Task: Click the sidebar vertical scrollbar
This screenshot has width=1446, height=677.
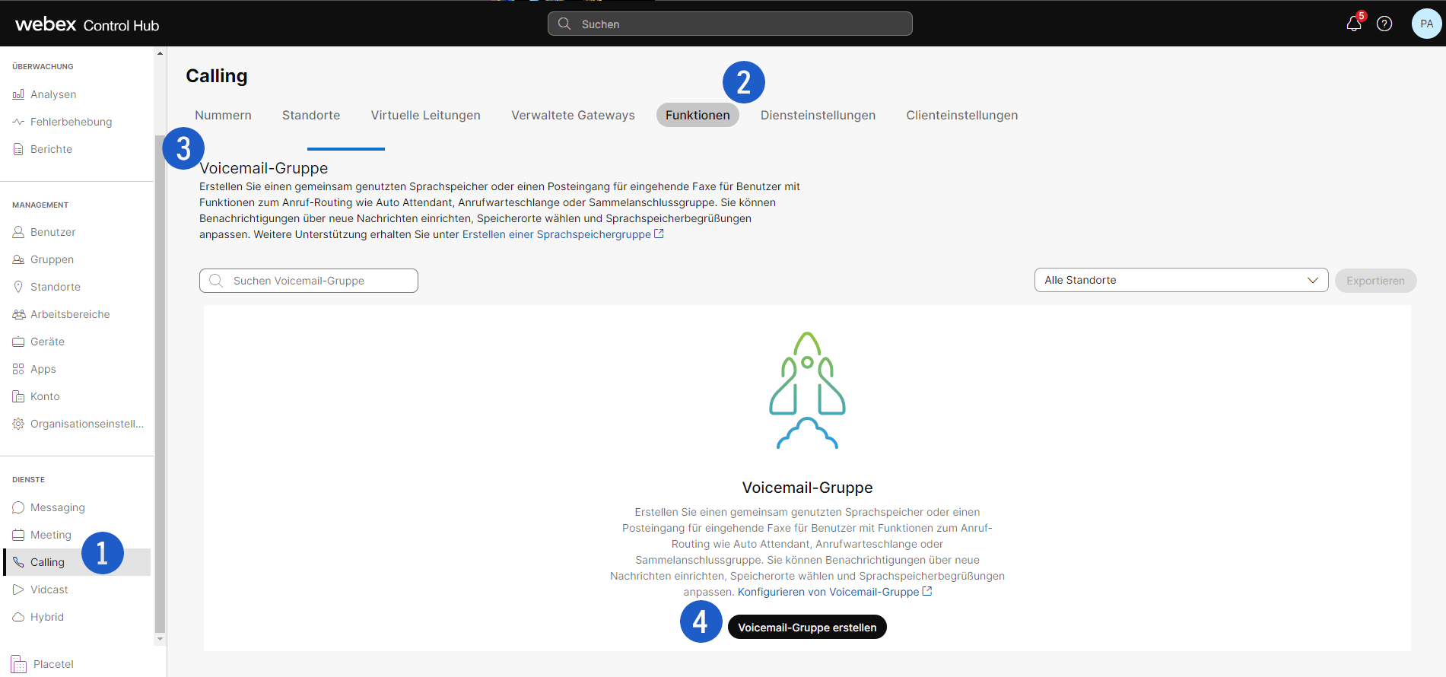Action: coord(160,384)
